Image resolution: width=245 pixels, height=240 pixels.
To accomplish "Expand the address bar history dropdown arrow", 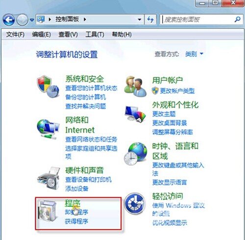I will coord(139,20).
